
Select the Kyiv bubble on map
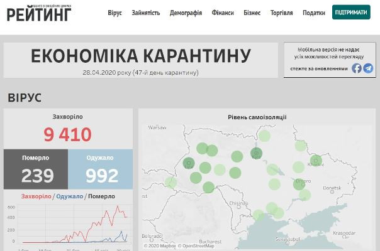[x=256, y=153]
